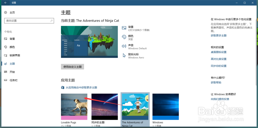
Task: Click the Windows Default sound text
Action: point(138,49)
